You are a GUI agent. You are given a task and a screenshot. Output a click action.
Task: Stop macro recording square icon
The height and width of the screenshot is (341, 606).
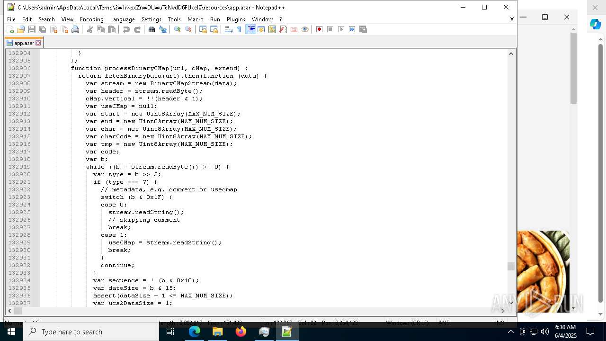click(x=330, y=29)
